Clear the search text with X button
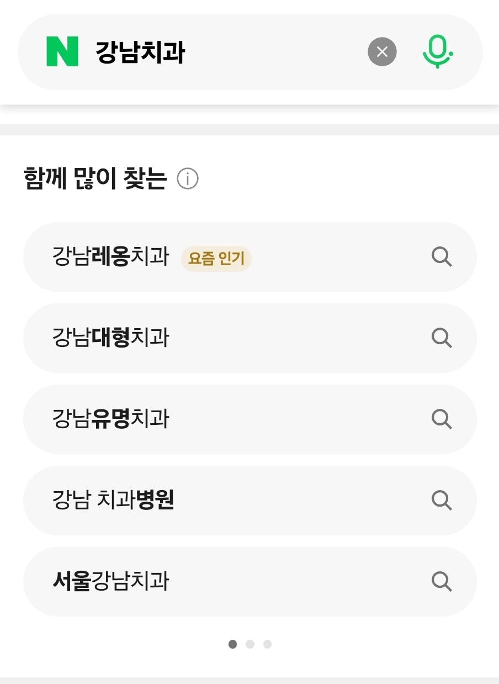The height and width of the screenshot is (684, 499). click(382, 52)
